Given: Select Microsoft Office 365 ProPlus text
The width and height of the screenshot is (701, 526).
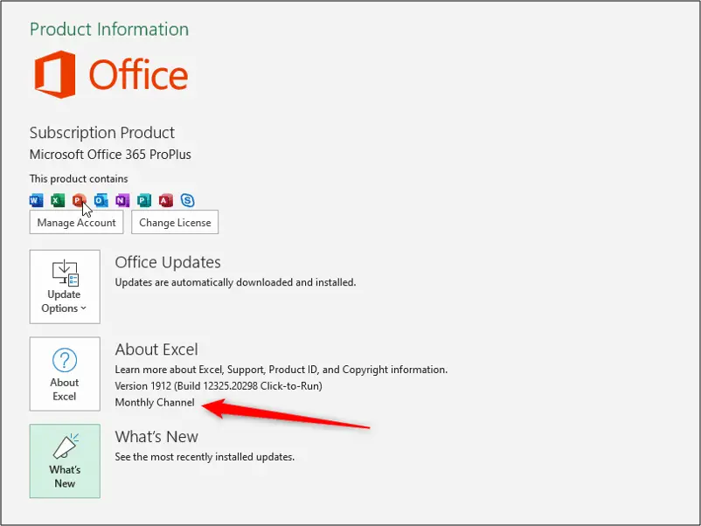Looking at the screenshot, I should tap(110, 155).
